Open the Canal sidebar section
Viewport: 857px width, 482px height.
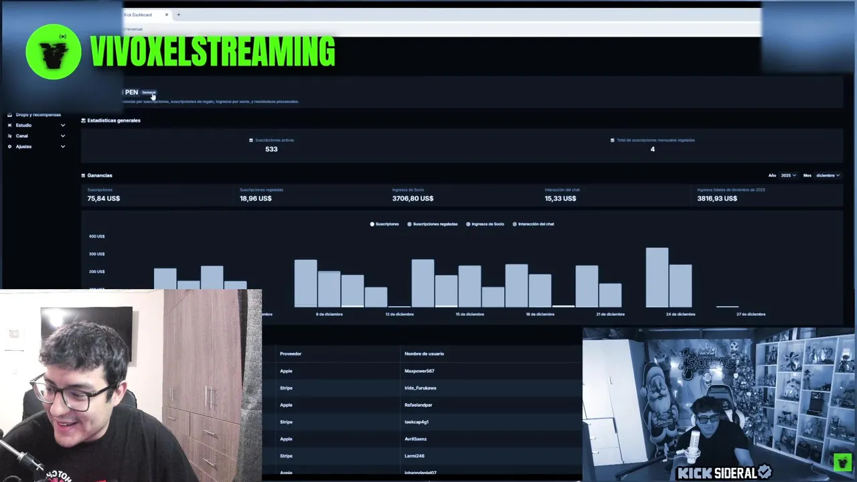22,136
